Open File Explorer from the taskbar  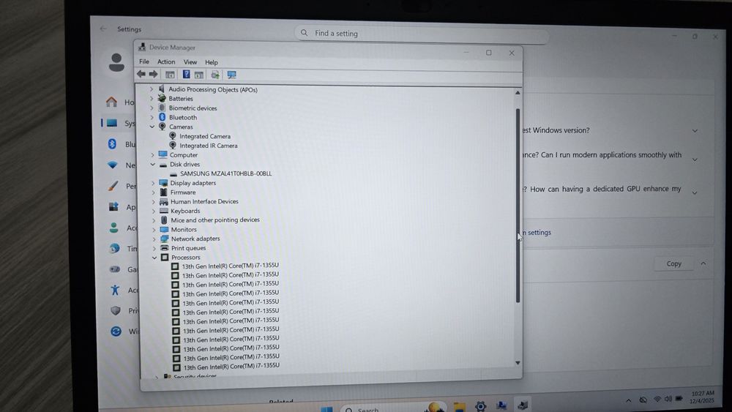460,406
